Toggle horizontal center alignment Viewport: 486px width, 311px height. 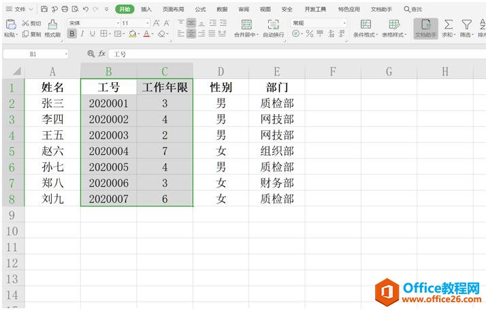[191, 33]
